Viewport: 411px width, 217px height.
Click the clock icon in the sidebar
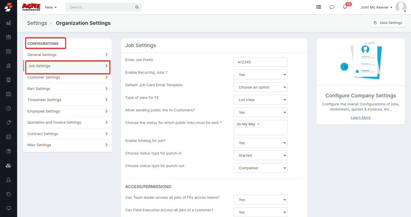(x=9, y=108)
